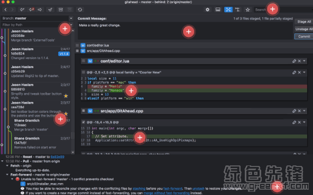Click the Checkout toolbar icon

pos(50,10)
